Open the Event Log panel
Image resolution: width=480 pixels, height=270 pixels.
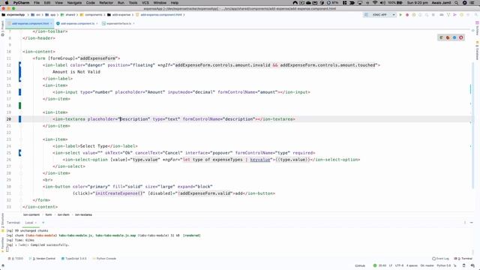pyautogui.click(x=440, y=259)
